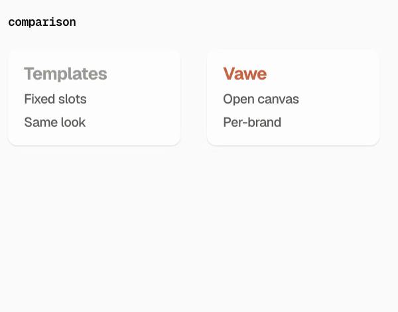The image size is (398, 312).
Task: Click the "Open canvas" line
Action: click(x=261, y=99)
